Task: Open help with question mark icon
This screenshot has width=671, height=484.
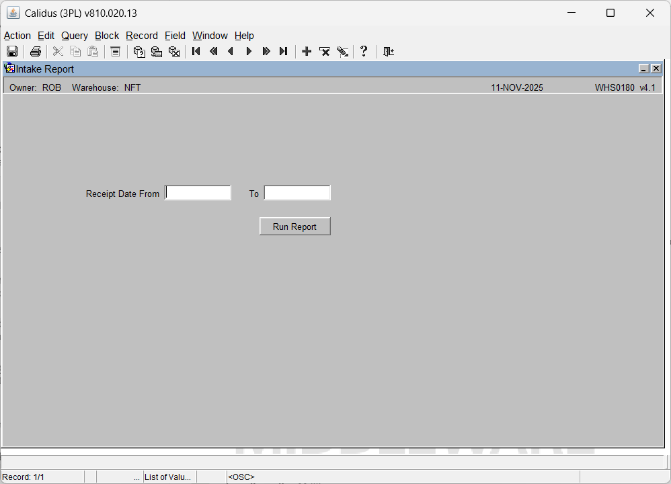Action: 364,52
